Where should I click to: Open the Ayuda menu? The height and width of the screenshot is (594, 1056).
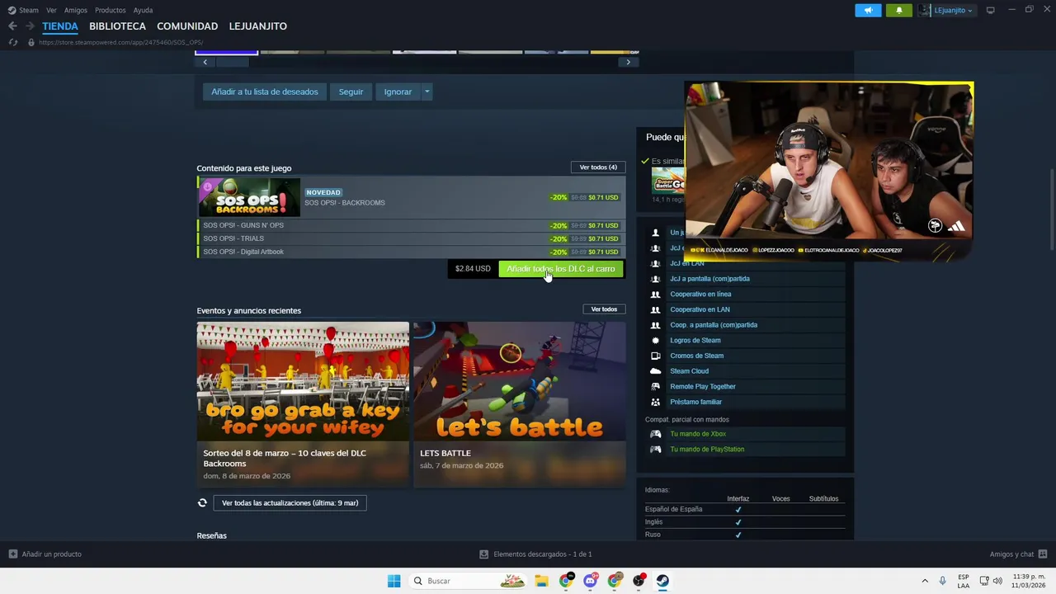click(143, 10)
